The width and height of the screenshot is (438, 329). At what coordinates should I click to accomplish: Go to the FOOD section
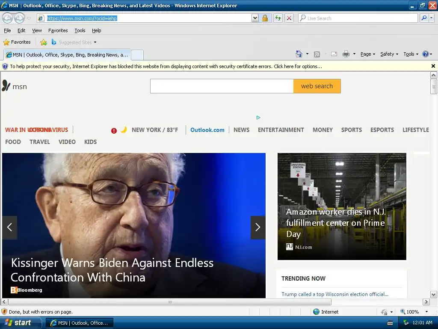click(x=13, y=142)
